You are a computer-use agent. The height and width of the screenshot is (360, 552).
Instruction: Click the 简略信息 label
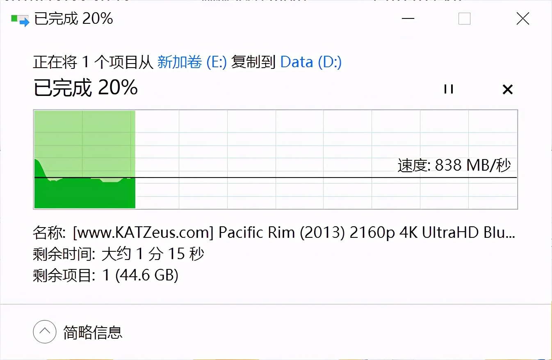coord(93,332)
